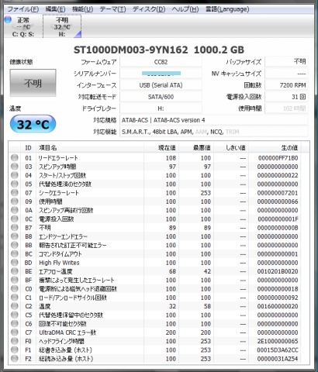Click the 現在値 column header
This screenshot has width=318, height=372.
[161, 148]
